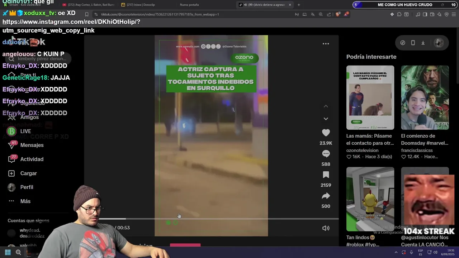Open the Leo AI sparkle toolbar icon
Image resolution: width=459 pixels, height=258 pixels.
click(439, 14)
